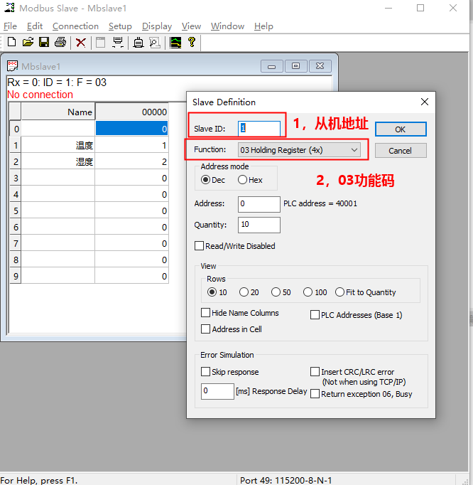Click the Save floppy disk icon

pyautogui.click(x=44, y=42)
